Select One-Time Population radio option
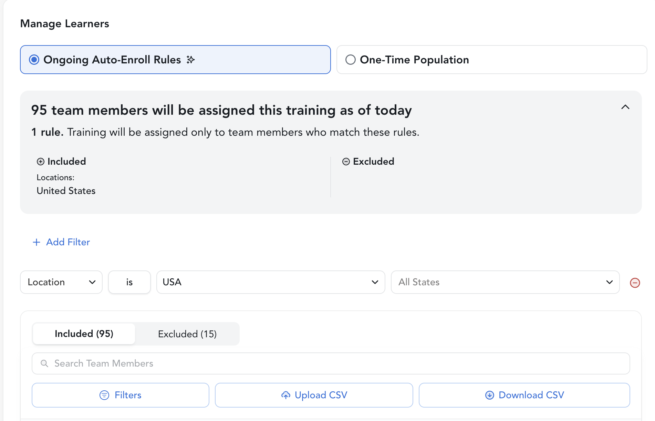 pos(491,60)
